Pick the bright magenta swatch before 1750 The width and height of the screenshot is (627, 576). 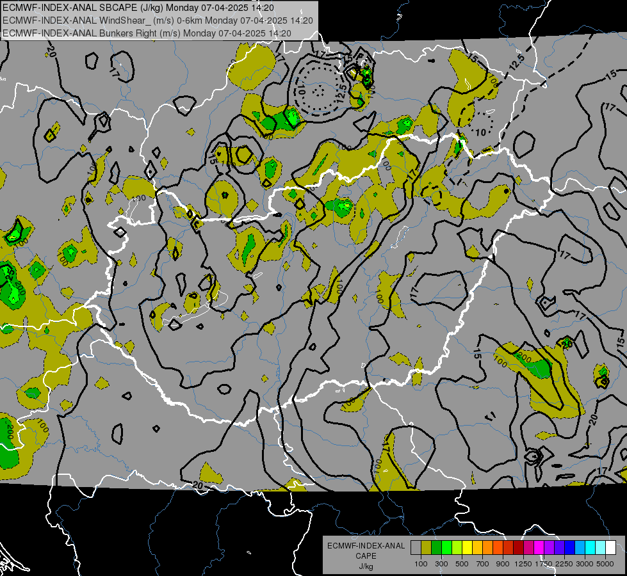(x=539, y=548)
